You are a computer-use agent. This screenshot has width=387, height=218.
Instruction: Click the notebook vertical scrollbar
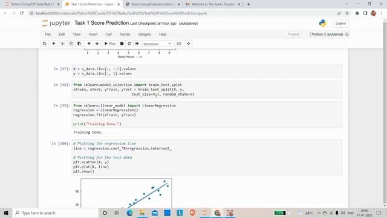point(385,113)
